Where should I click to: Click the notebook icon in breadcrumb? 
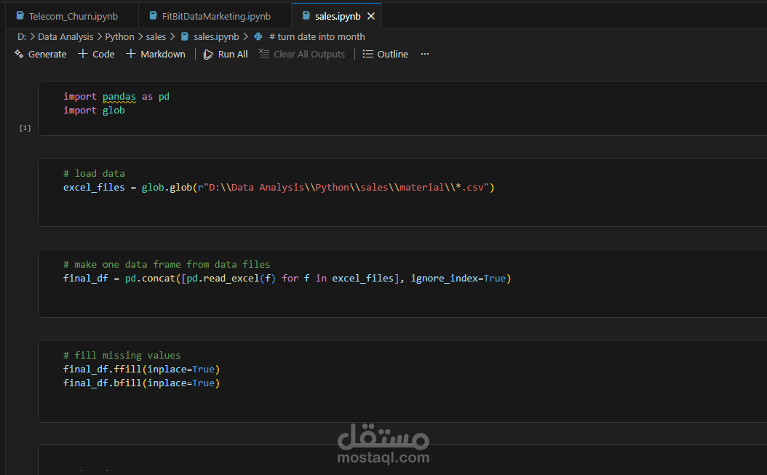point(185,36)
